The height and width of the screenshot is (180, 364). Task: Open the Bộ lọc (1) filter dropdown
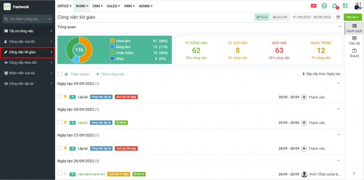pyautogui.click(x=280, y=17)
